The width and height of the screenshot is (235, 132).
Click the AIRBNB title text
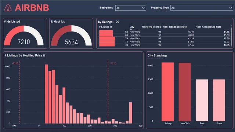pyautogui.click(x=32, y=8)
